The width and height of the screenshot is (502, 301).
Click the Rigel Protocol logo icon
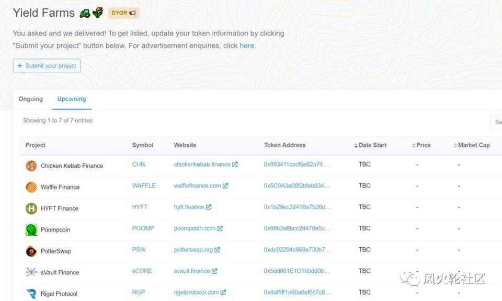point(31,294)
